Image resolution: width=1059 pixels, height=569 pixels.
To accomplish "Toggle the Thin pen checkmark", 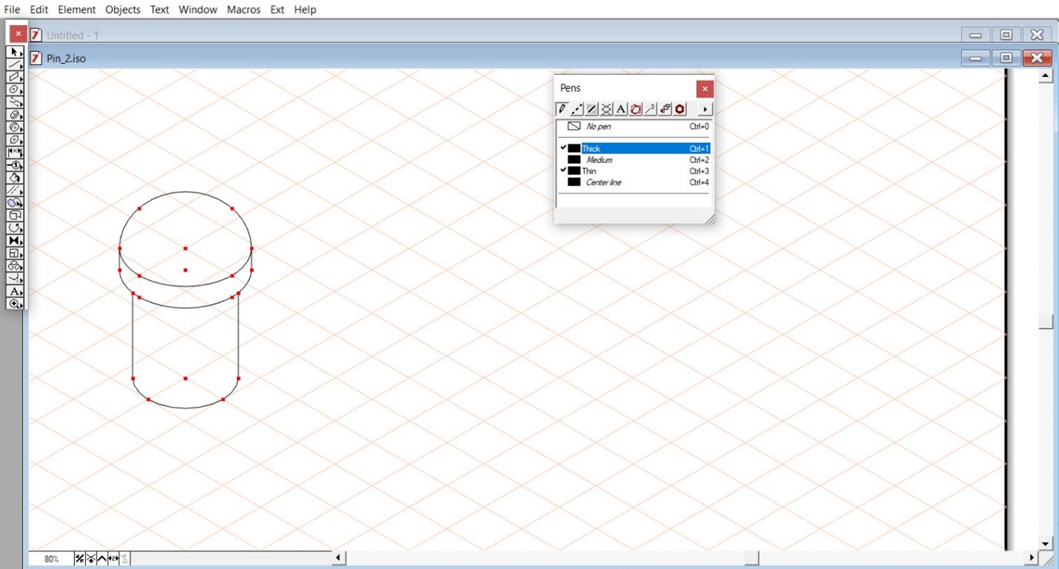I will (563, 170).
